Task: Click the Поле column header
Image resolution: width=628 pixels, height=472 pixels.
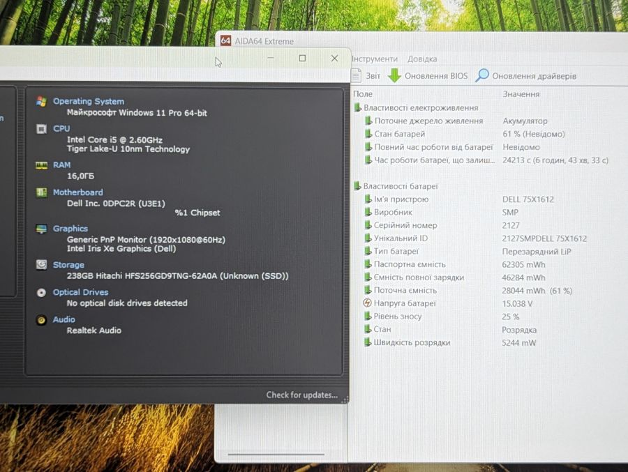Action: click(363, 94)
